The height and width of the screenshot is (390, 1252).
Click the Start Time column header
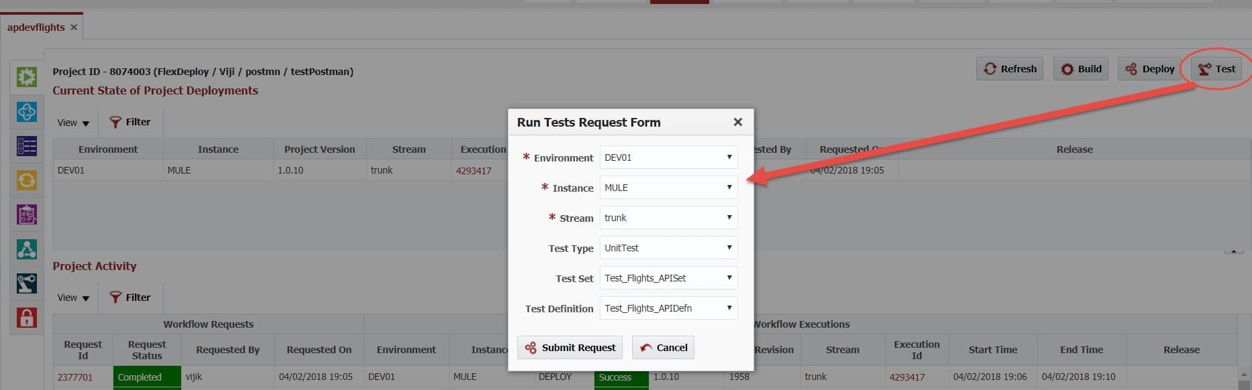point(993,350)
